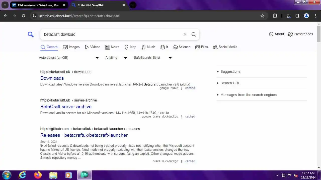Viewport: 321px width, 180px height.
Task: Switch to the Social Media category
Action: pos(225,47)
